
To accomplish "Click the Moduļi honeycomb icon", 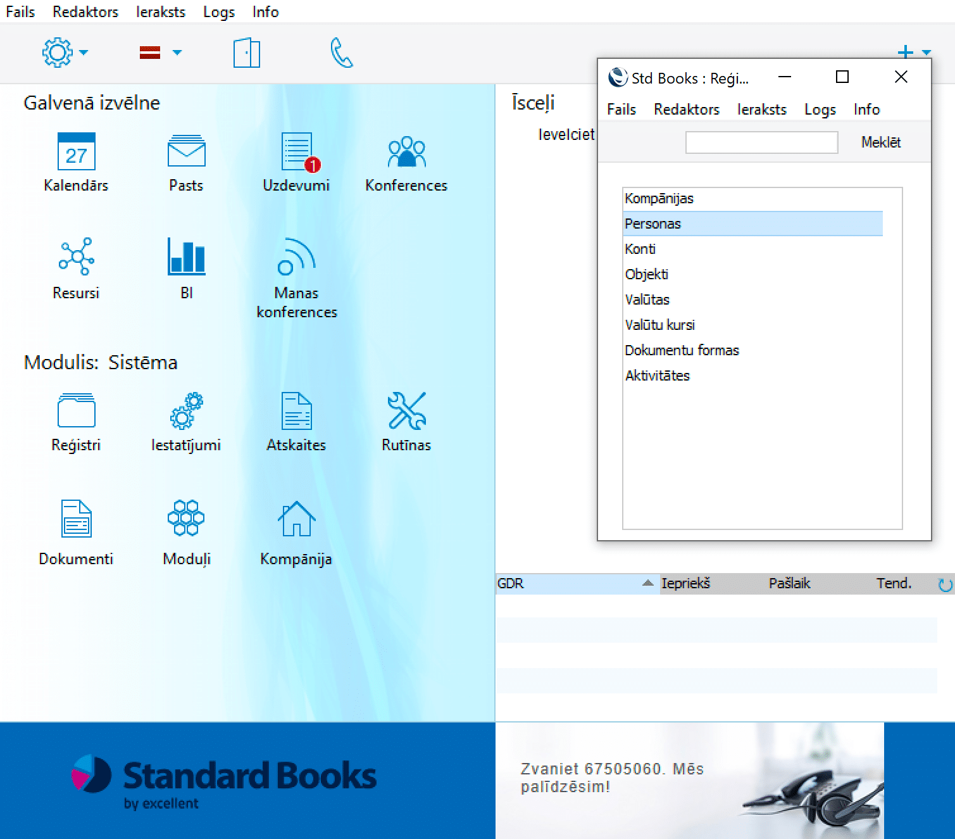I will click(186, 519).
